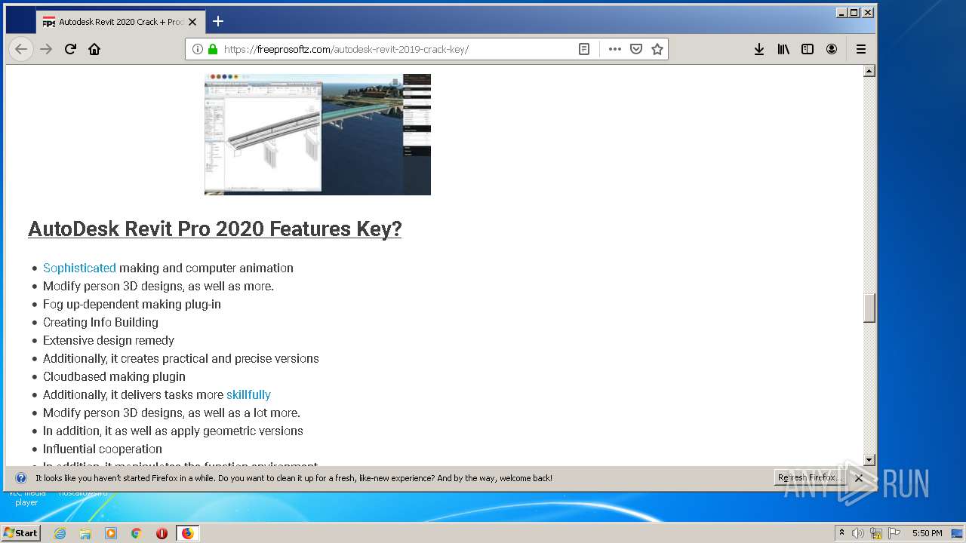Screen dimensions: 966x543
Task: Open the Downloads panel
Action: tap(759, 49)
